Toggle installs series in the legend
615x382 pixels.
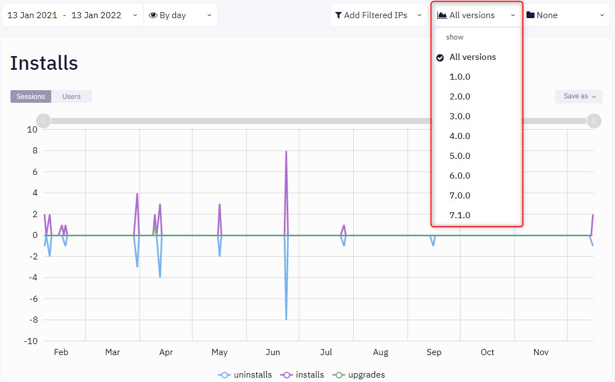[302, 375]
